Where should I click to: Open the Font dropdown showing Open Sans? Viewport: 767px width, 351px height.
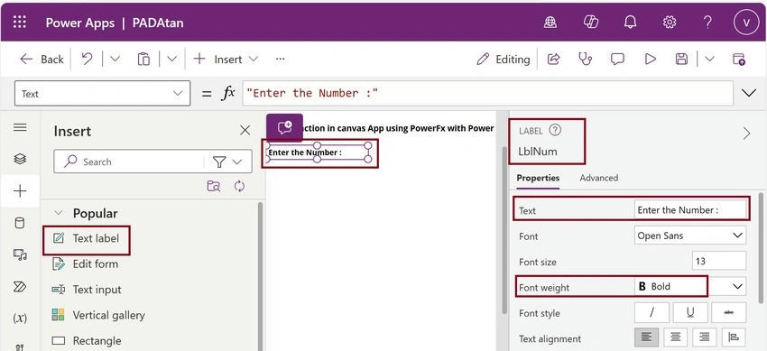pos(690,236)
